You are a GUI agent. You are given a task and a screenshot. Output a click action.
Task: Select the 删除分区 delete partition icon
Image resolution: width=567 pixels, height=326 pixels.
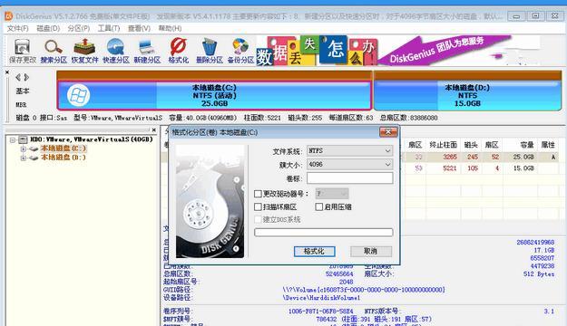tap(210, 51)
